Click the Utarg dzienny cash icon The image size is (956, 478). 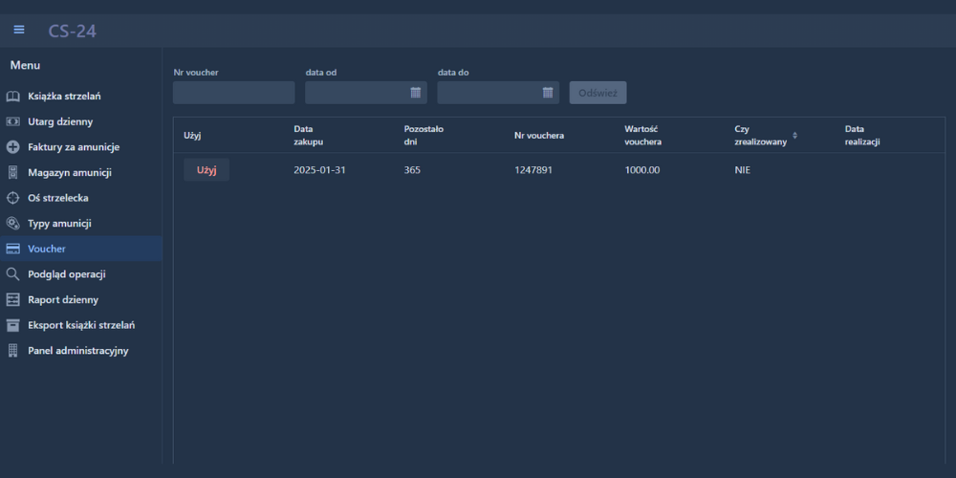pos(12,121)
